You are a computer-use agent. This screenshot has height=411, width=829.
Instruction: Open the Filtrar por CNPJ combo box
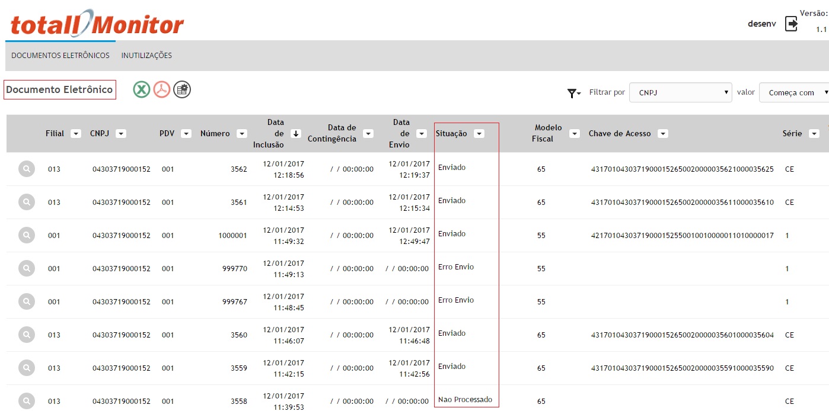coord(680,93)
